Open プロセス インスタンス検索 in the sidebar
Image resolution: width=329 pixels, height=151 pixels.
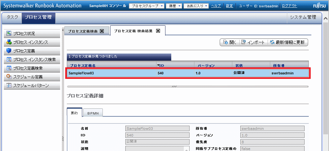32,60
